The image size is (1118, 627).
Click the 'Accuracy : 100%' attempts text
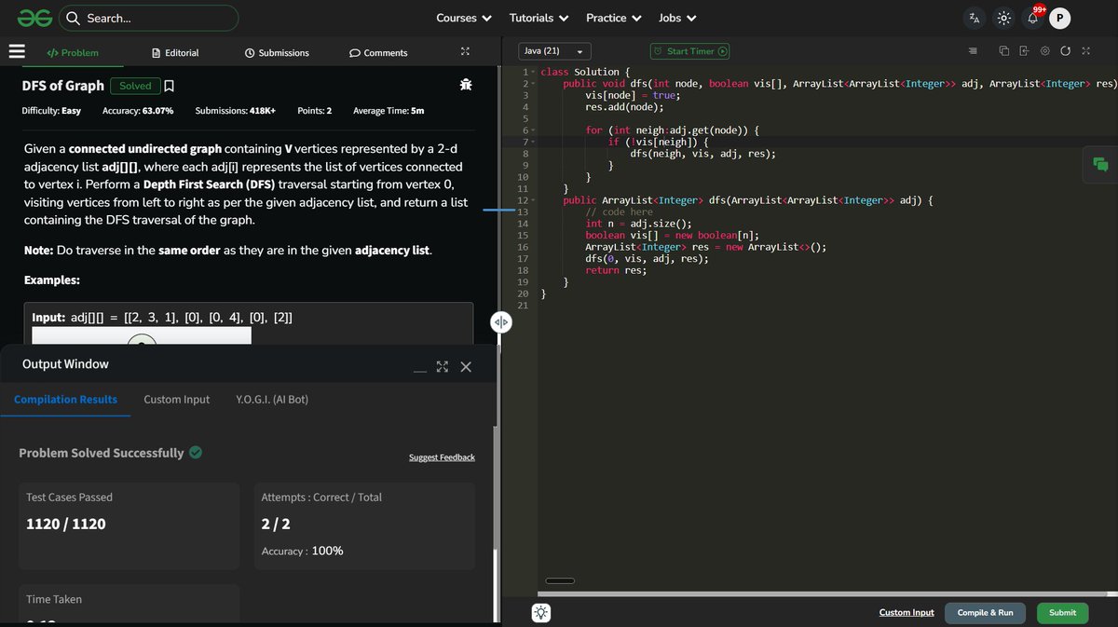pos(303,551)
